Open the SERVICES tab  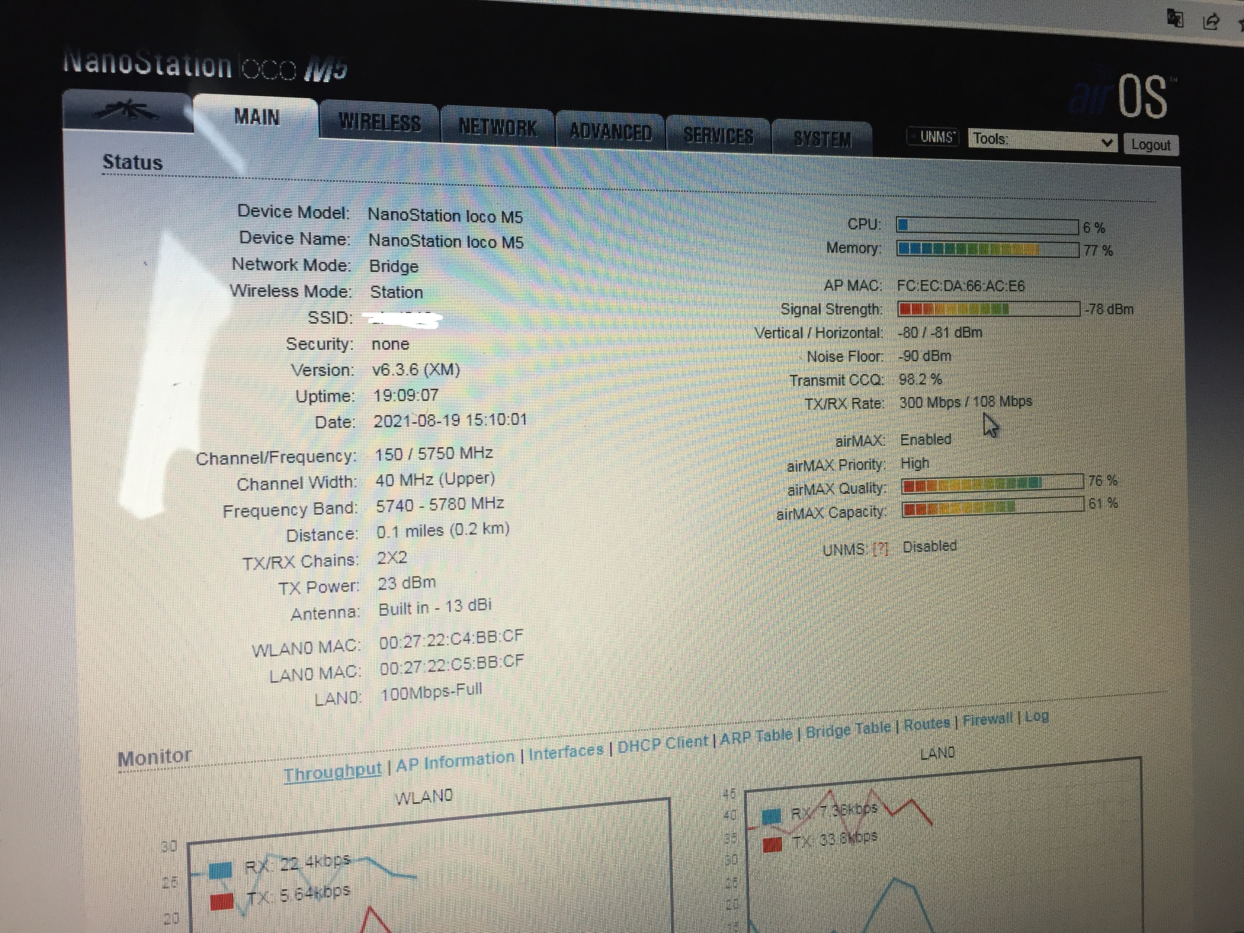[718, 136]
